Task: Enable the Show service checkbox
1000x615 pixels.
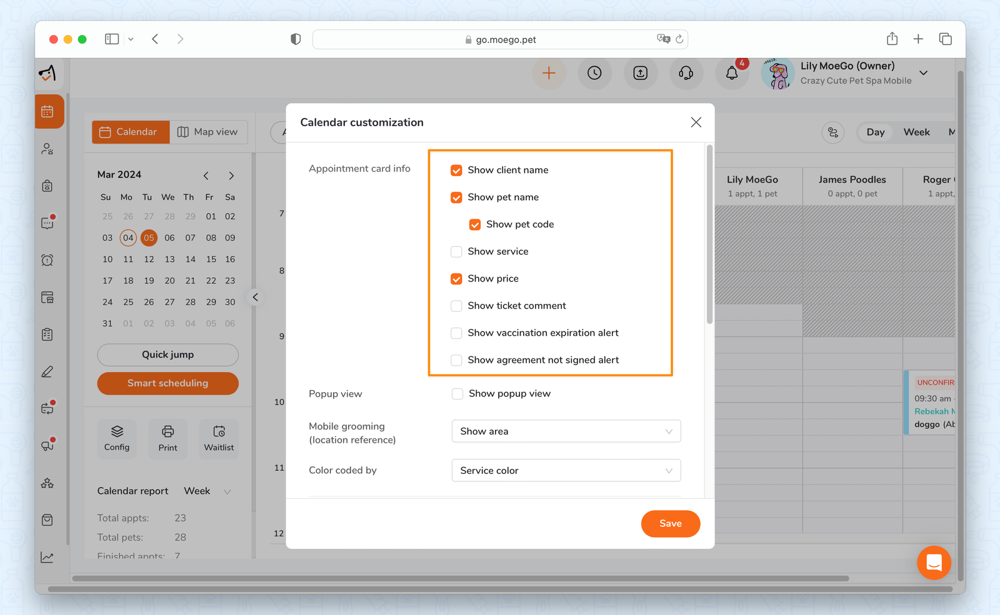Action: coord(456,251)
